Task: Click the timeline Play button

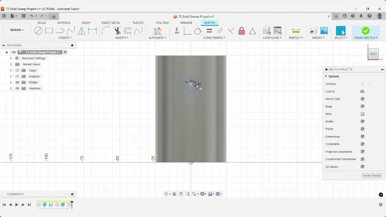Action: coord(17,205)
